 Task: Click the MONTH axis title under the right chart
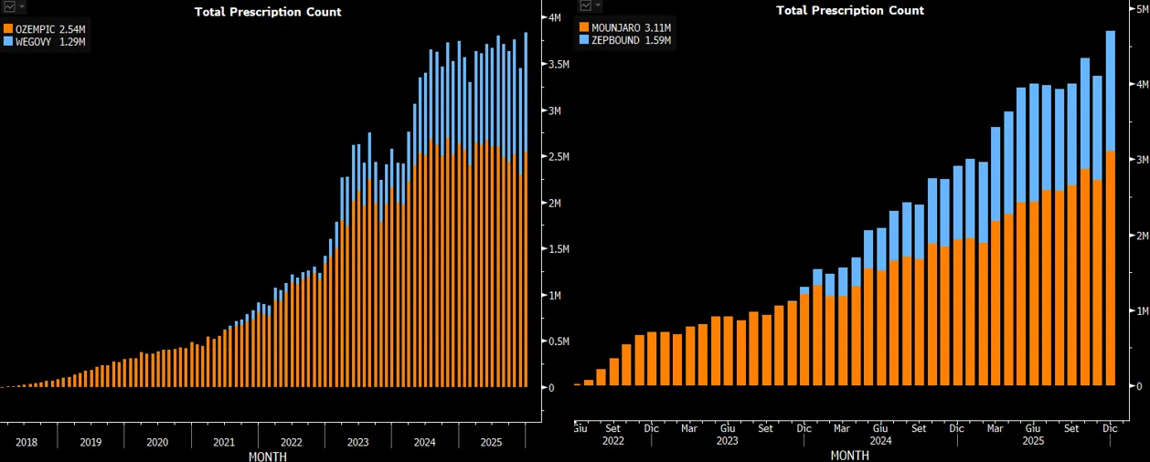click(849, 454)
